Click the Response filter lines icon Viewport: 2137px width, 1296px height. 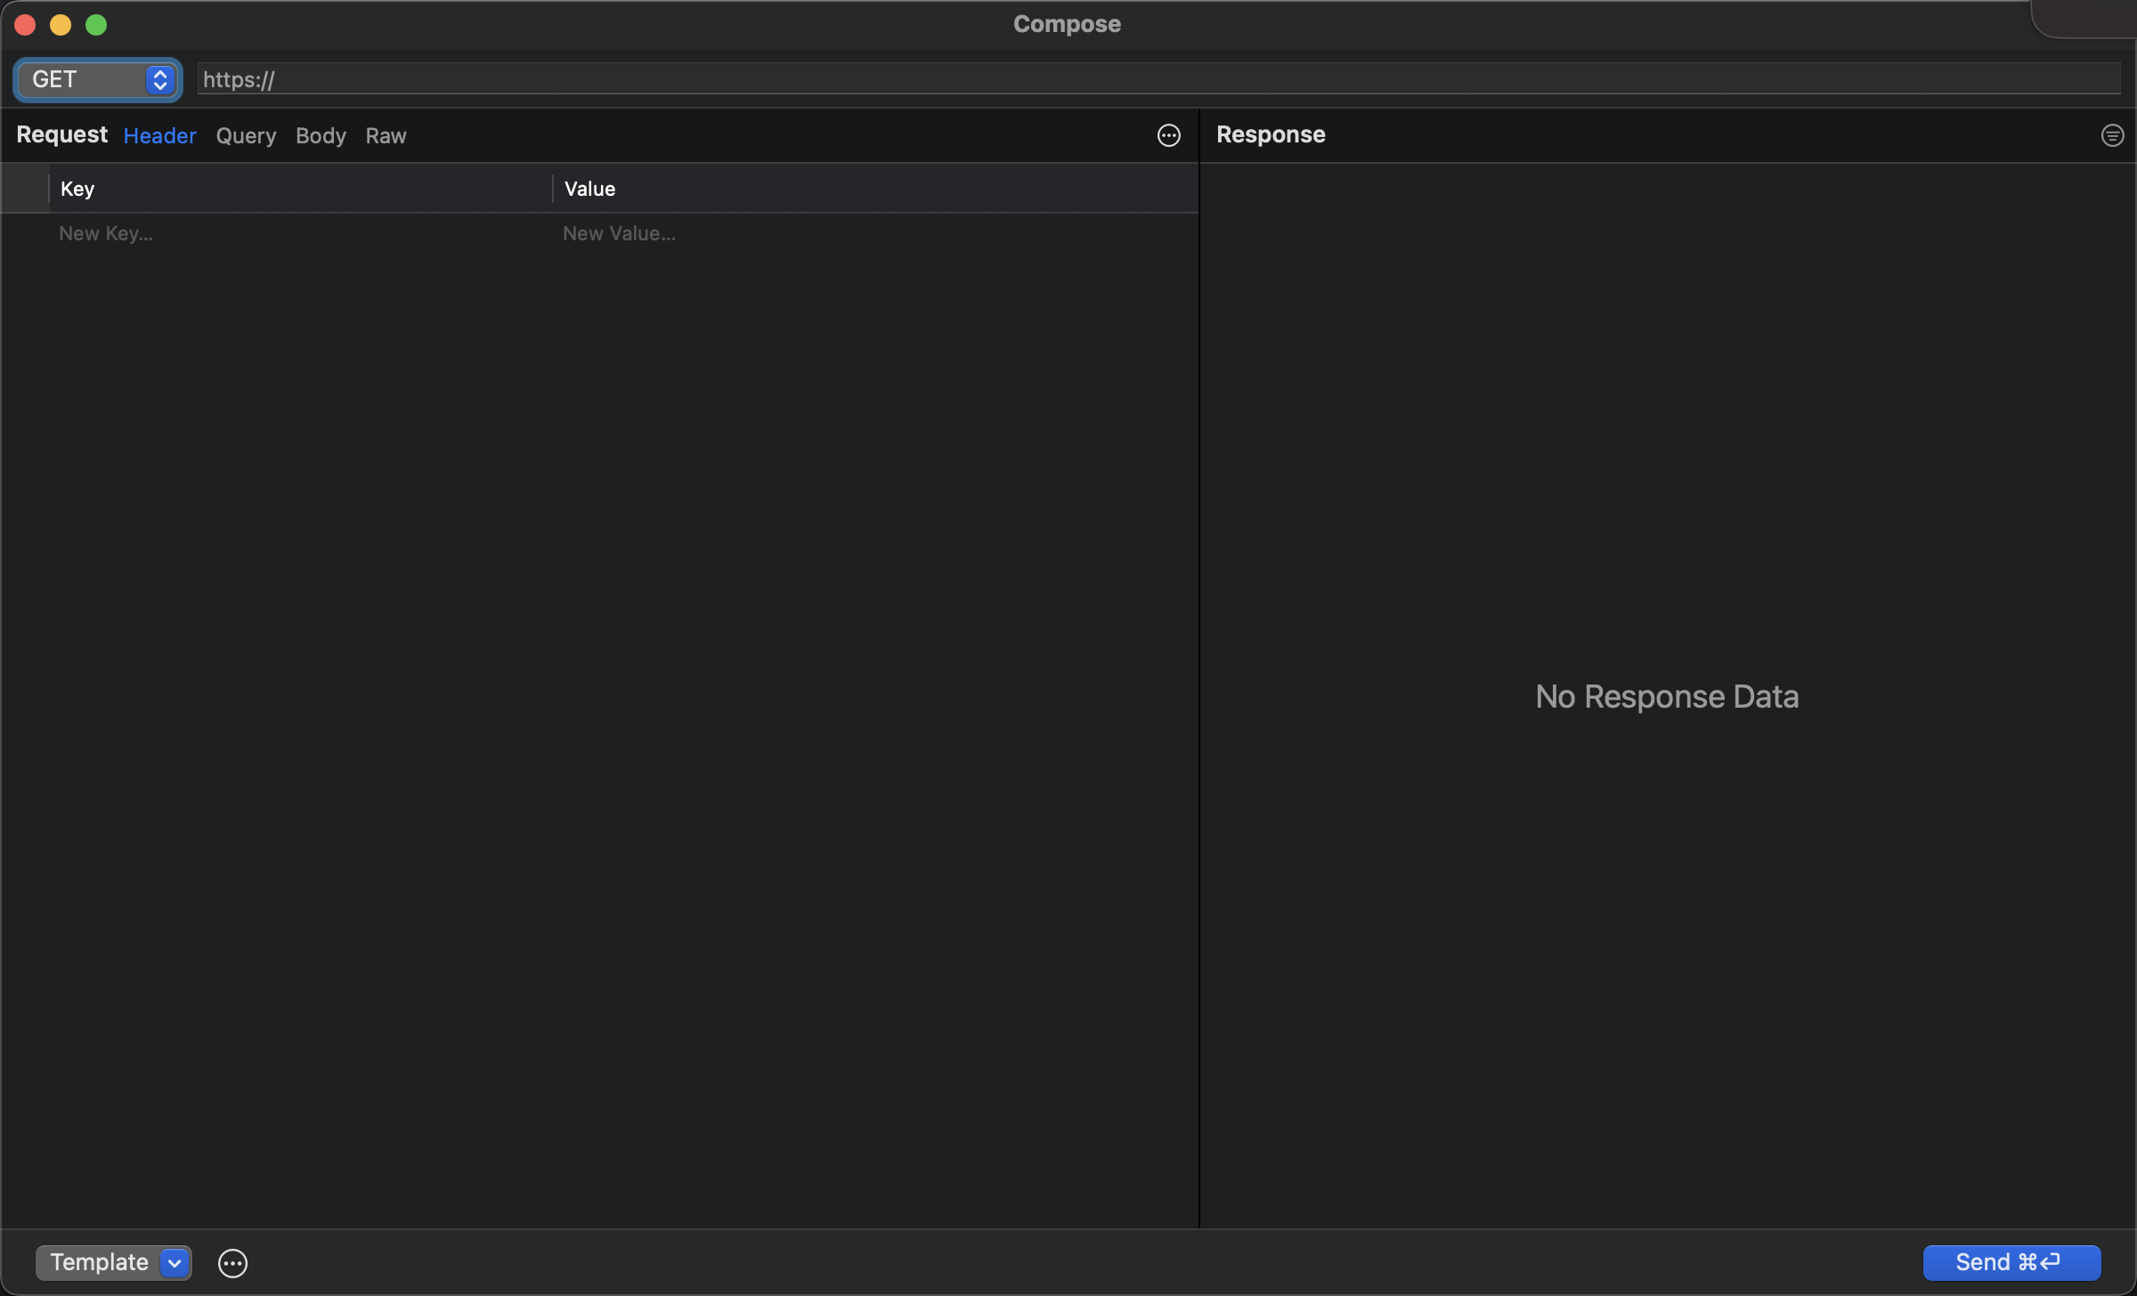2112,135
